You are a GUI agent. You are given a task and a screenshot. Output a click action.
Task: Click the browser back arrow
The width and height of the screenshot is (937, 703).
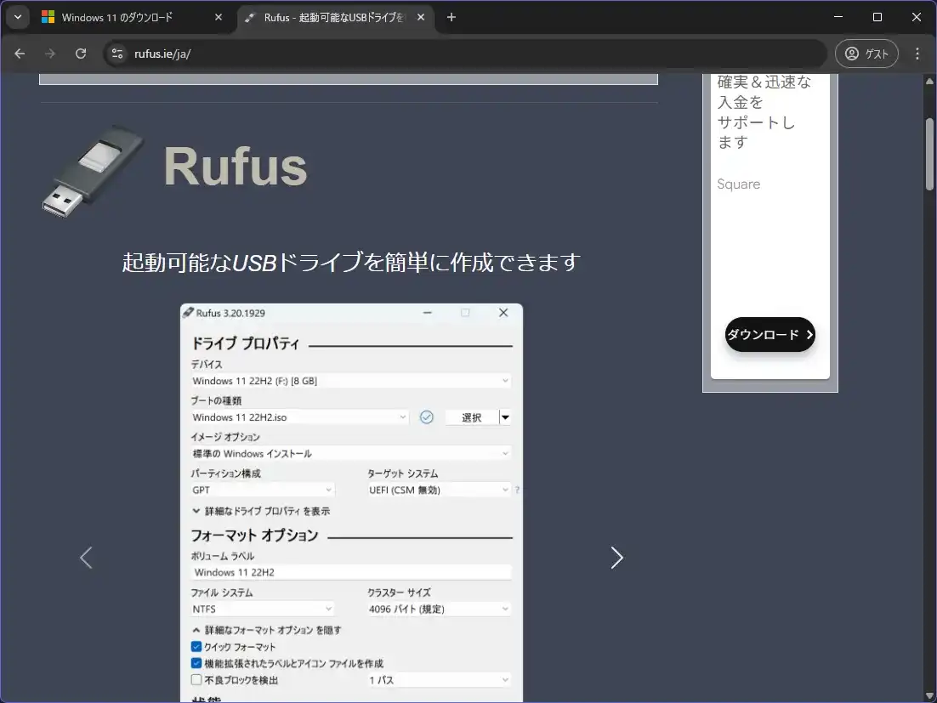pyautogui.click(x=20, y=54)
